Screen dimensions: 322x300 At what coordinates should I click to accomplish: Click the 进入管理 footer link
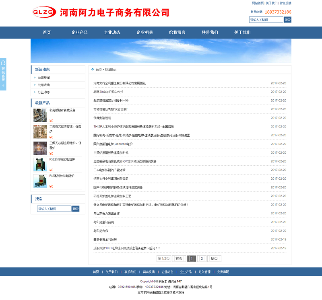[204, 272]
